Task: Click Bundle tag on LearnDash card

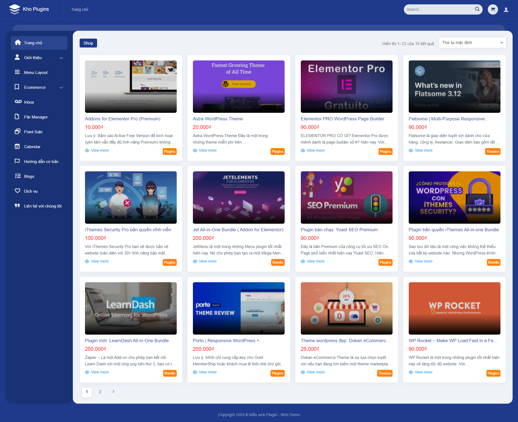Action: 170,373
